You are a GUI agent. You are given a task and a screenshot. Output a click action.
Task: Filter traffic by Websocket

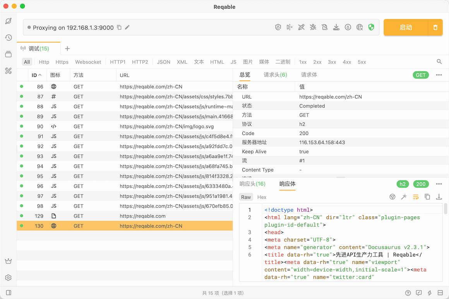(88, 62)
